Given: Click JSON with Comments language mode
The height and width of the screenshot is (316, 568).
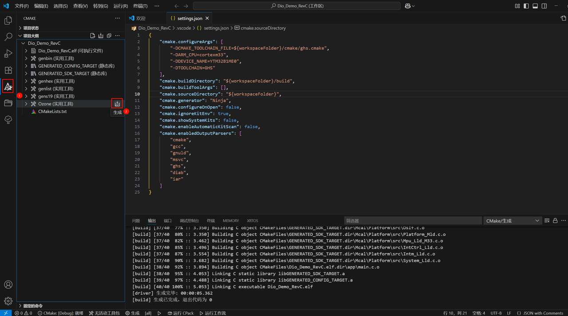Looking at the screenshot, I should pyautogui.click(x=543, y=313).
